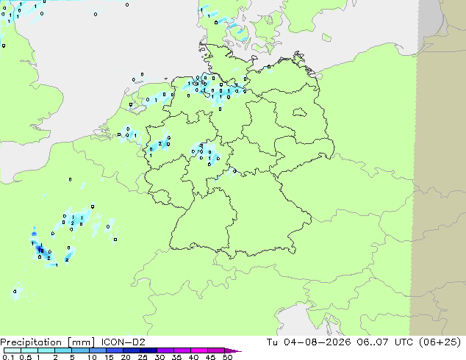Image resolution: width=466 pixels, height=360 pixels.
Task: Click the '18' precipitation value over France
Action: point(40,251)
